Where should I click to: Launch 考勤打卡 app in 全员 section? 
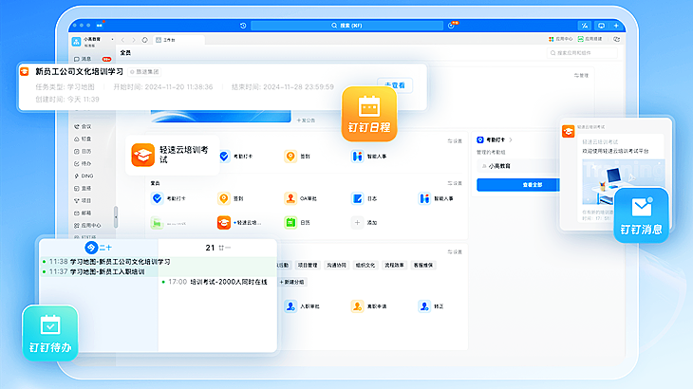coord(168,198)
